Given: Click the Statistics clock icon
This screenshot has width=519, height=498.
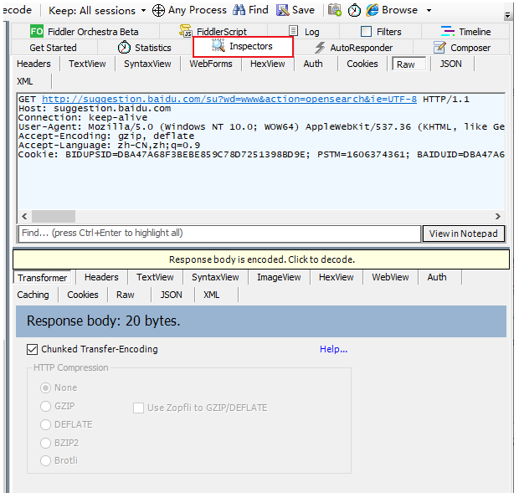Looking at the screenshot, I should coord(124,48).
